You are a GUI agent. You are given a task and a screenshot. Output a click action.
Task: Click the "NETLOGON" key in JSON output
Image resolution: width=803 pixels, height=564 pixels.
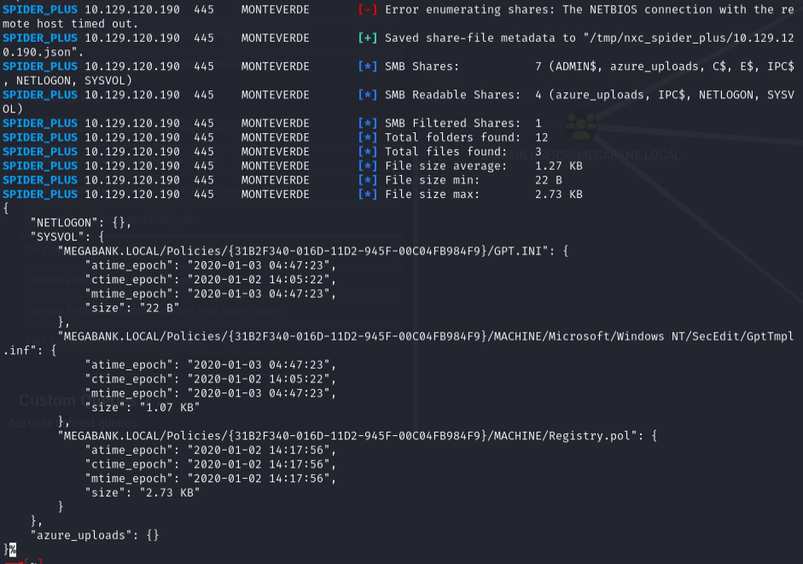coord(72,222)
